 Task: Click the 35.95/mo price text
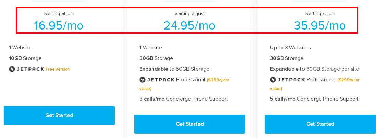coord(320,25)
